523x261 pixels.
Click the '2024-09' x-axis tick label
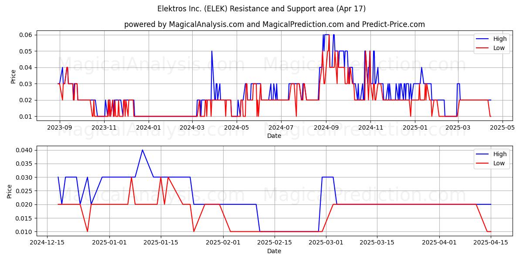pyautogui.click(x=326, y=127)
